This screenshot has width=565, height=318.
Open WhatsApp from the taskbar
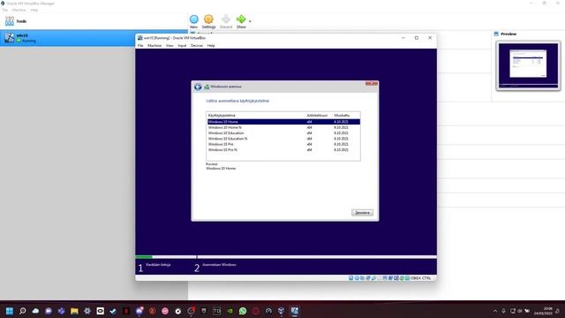point(243,311)
